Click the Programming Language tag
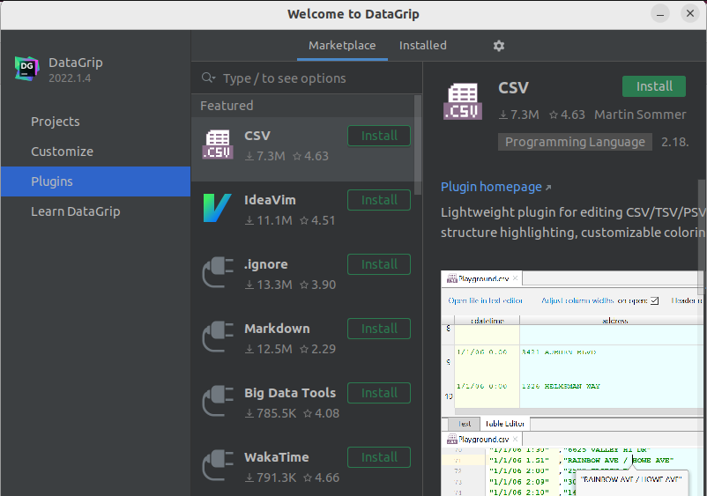The height and width of the screenshot is (496, 707). (575, 142)
